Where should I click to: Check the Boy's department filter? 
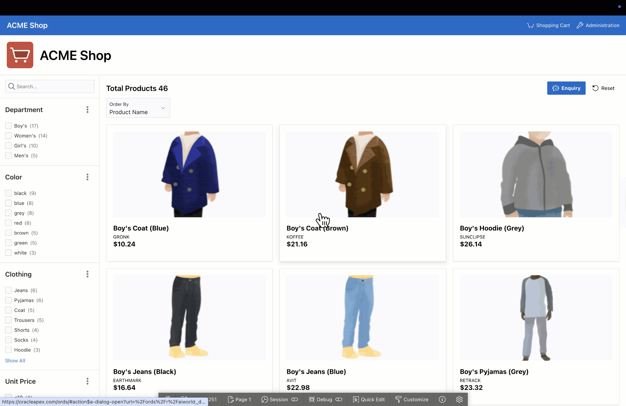[x=8, y=126]
